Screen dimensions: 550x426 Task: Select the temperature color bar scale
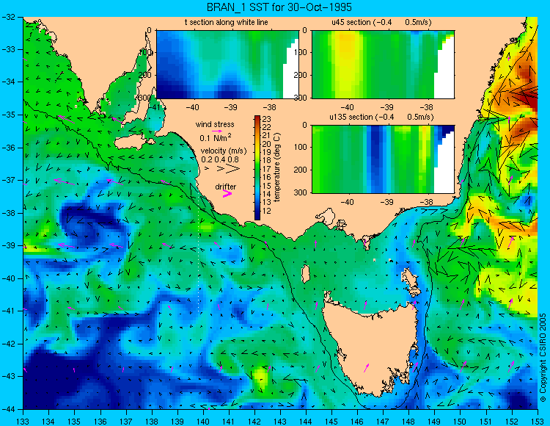(257, 167)
